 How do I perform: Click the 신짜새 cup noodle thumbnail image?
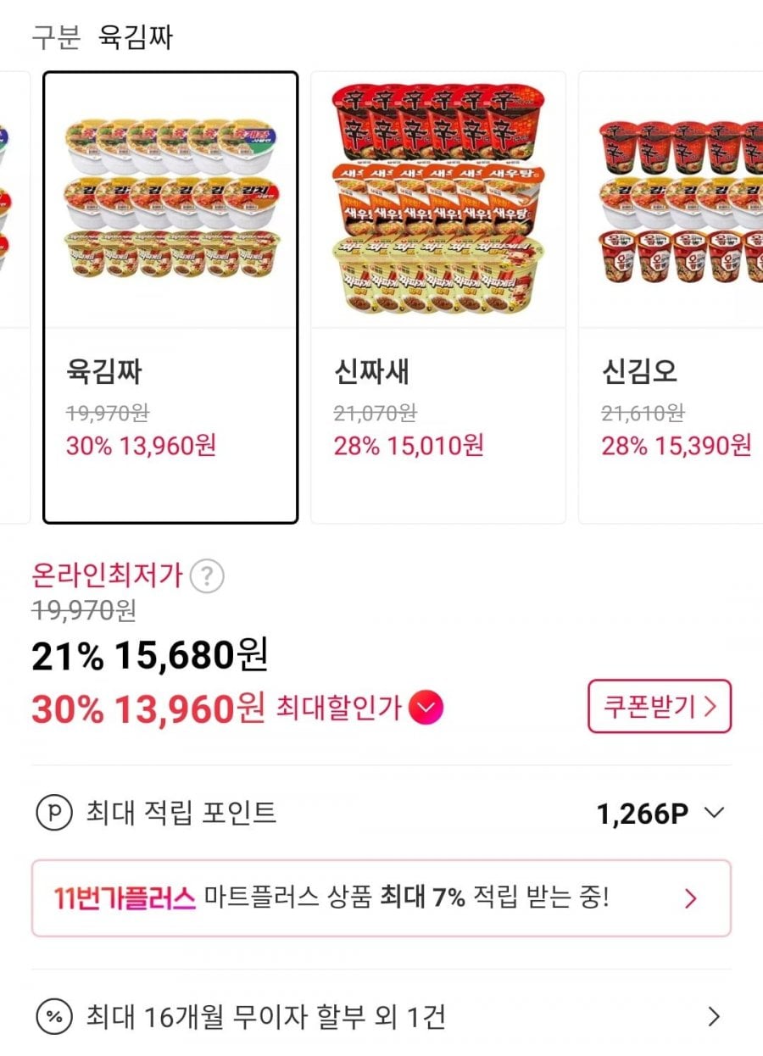pos(437,199)
